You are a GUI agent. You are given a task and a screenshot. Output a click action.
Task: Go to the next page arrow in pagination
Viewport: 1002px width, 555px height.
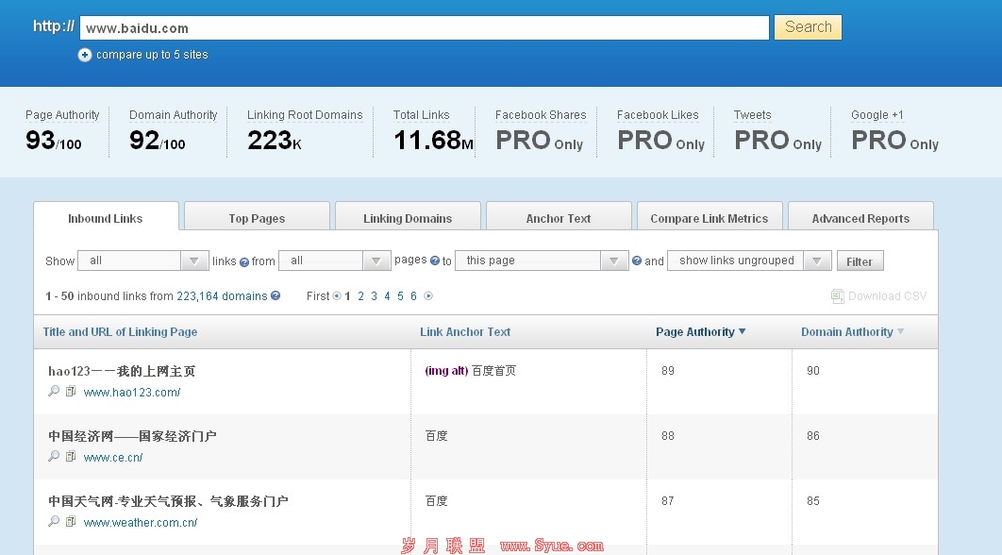click(428, 296)
